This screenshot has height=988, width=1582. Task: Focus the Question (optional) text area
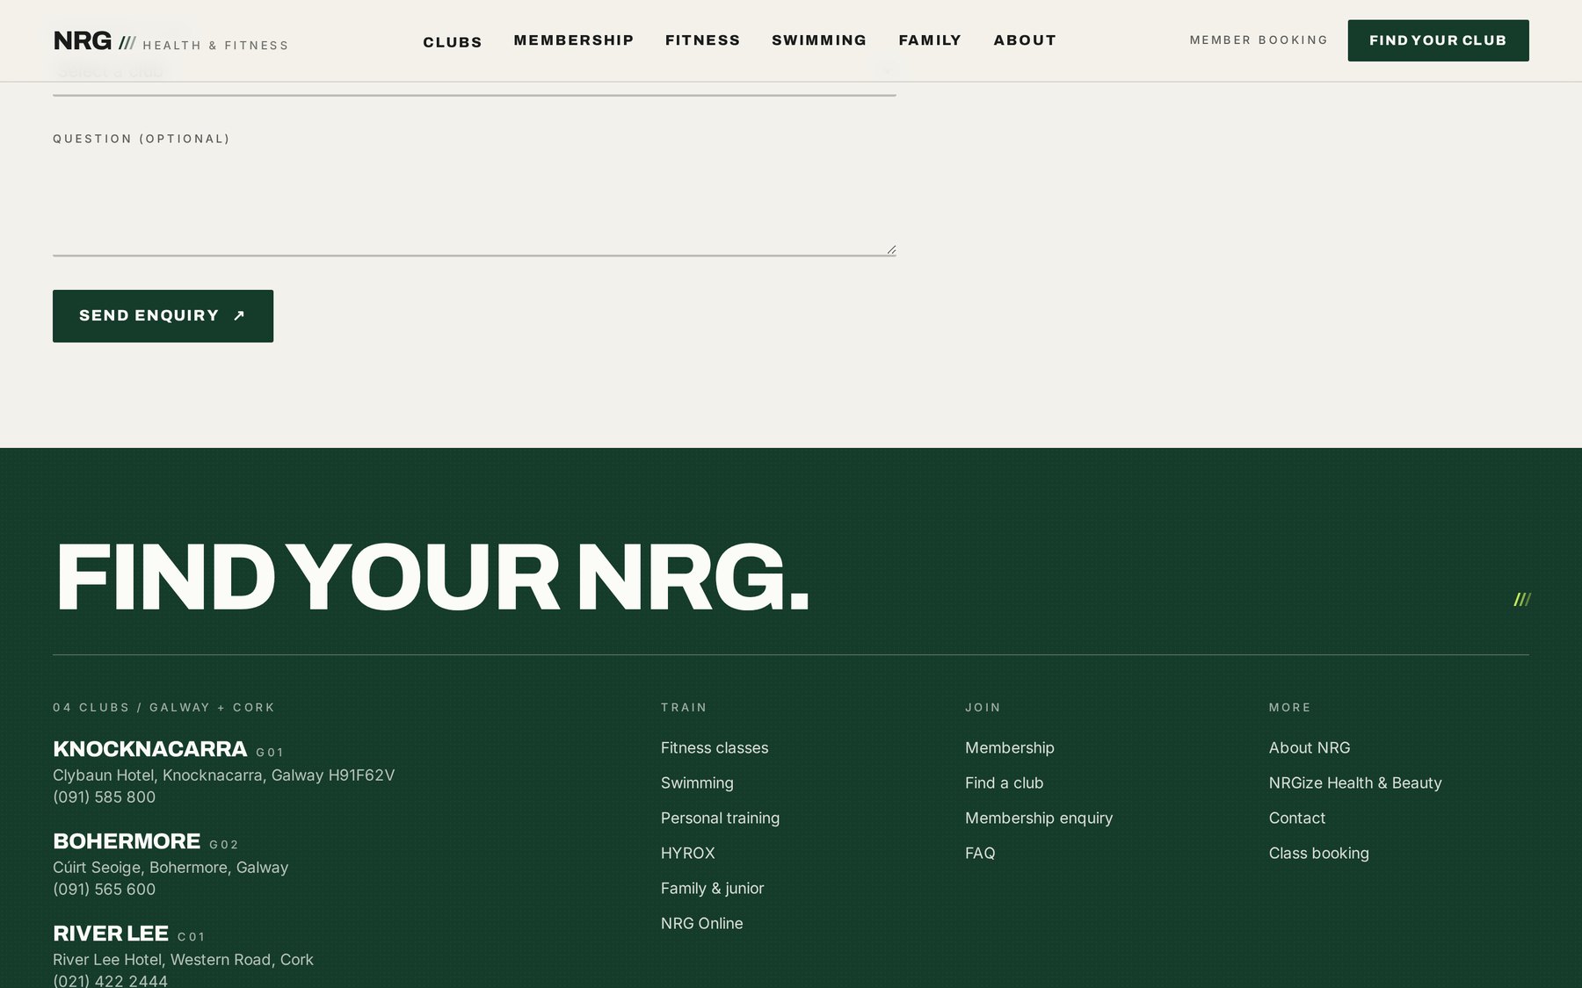coord(475,204)
